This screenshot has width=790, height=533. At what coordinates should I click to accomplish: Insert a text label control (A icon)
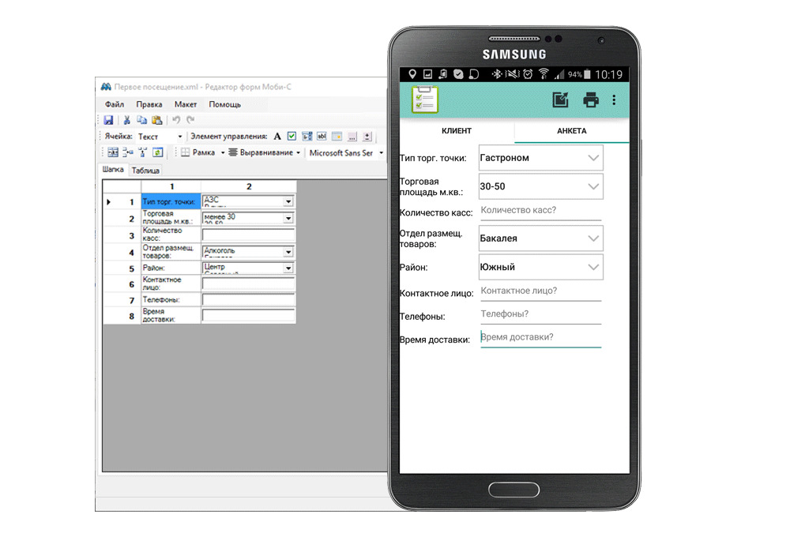click(x=277, y=136)
